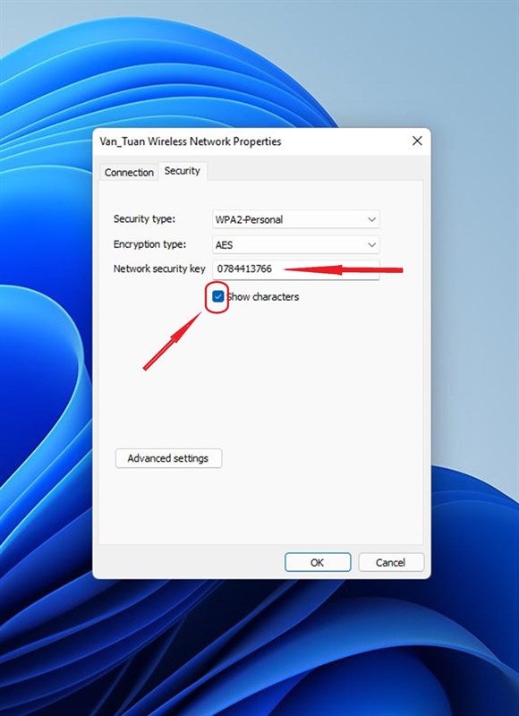Screen dimensions: 519x716
Task: Close the Wireless Network Properties dialog
Action: (417, 141)
